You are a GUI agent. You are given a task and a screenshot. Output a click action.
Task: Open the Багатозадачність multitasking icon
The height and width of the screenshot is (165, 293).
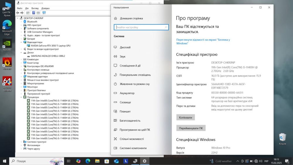tap(115, 120)
